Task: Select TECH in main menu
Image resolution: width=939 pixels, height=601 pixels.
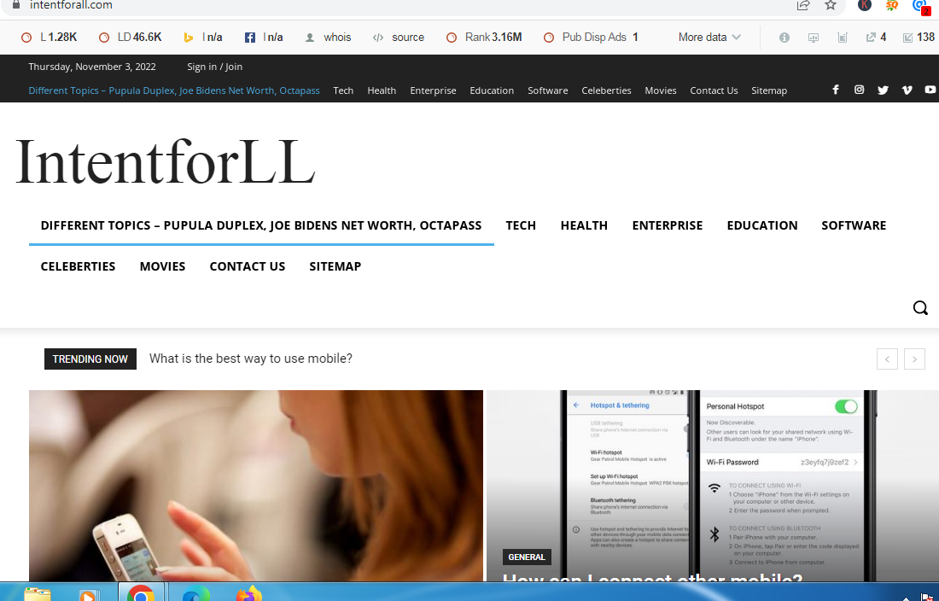Action: pyautogui.click(x=521, y=225)
